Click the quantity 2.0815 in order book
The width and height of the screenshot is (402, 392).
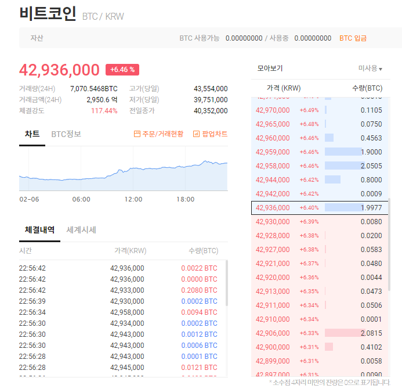point(371,333)
